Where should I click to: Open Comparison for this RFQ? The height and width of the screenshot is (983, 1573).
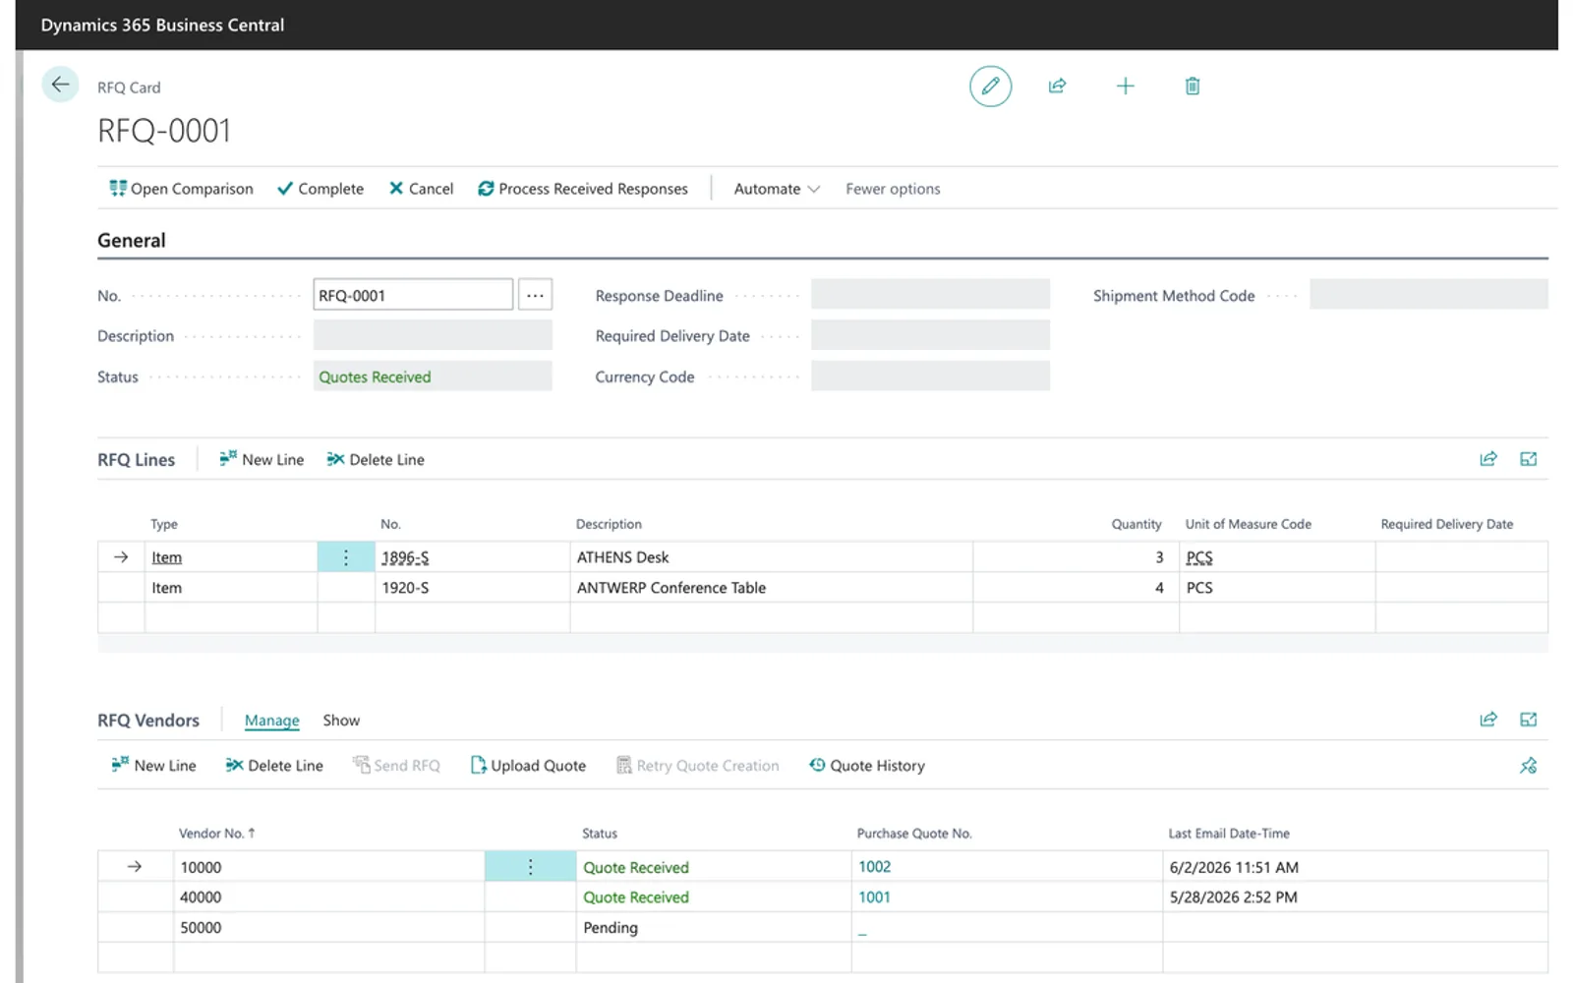(181, 189)
